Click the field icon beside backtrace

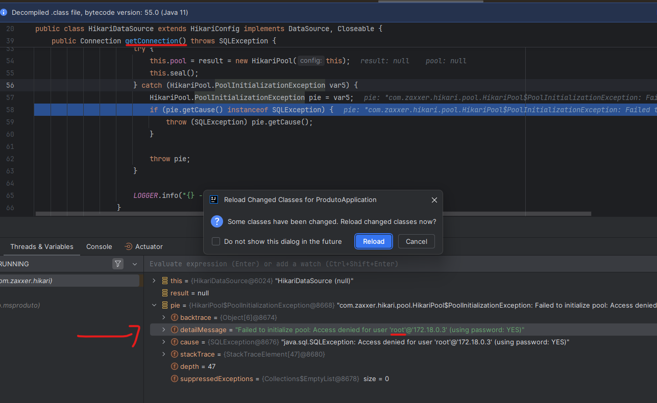(x=175, y=318)
